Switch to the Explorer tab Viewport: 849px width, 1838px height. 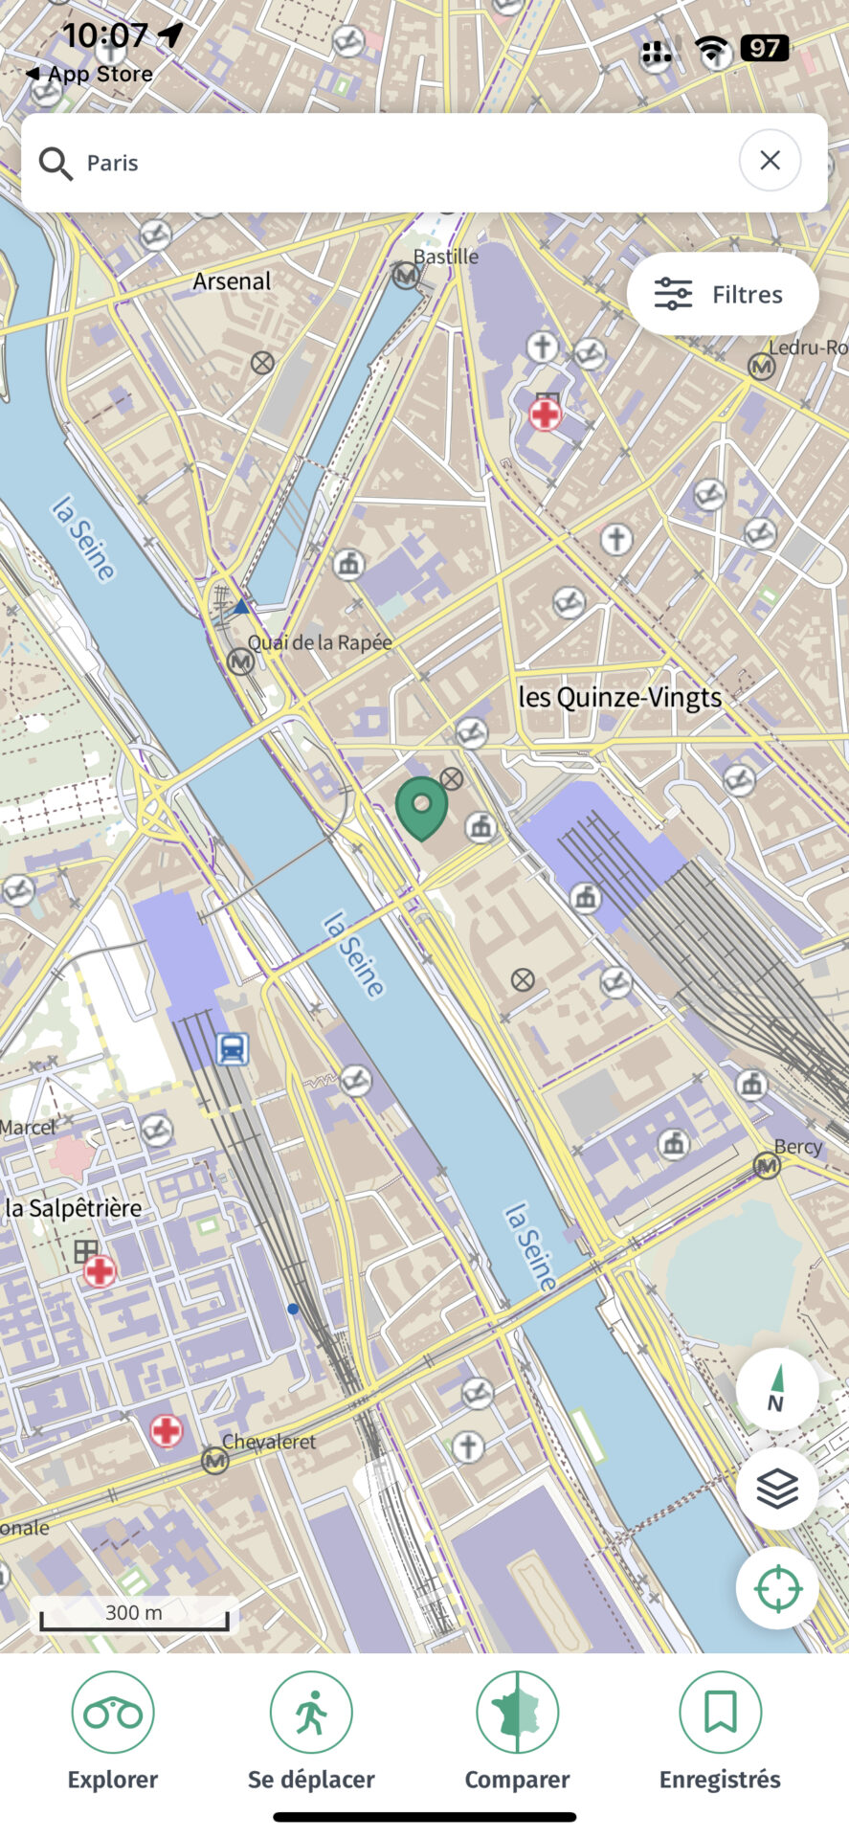(x=113, y=1733)
